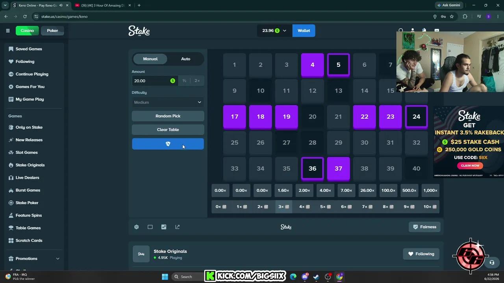Select keno number 1
Screen dimensions: 504x283
(x=234, y=65)
